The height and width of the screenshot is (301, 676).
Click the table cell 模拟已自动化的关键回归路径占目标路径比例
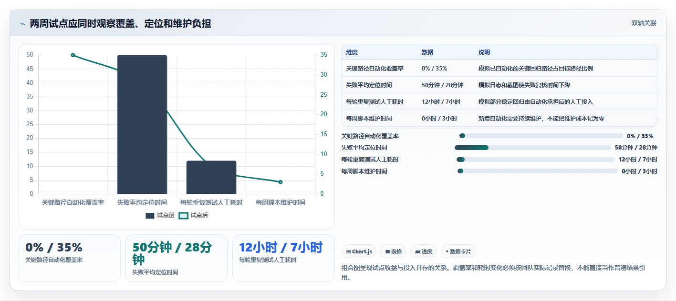tap(536, 69)
